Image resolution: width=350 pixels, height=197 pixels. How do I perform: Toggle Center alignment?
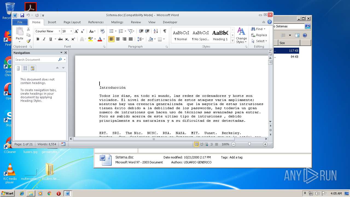[x=118, y=39]
